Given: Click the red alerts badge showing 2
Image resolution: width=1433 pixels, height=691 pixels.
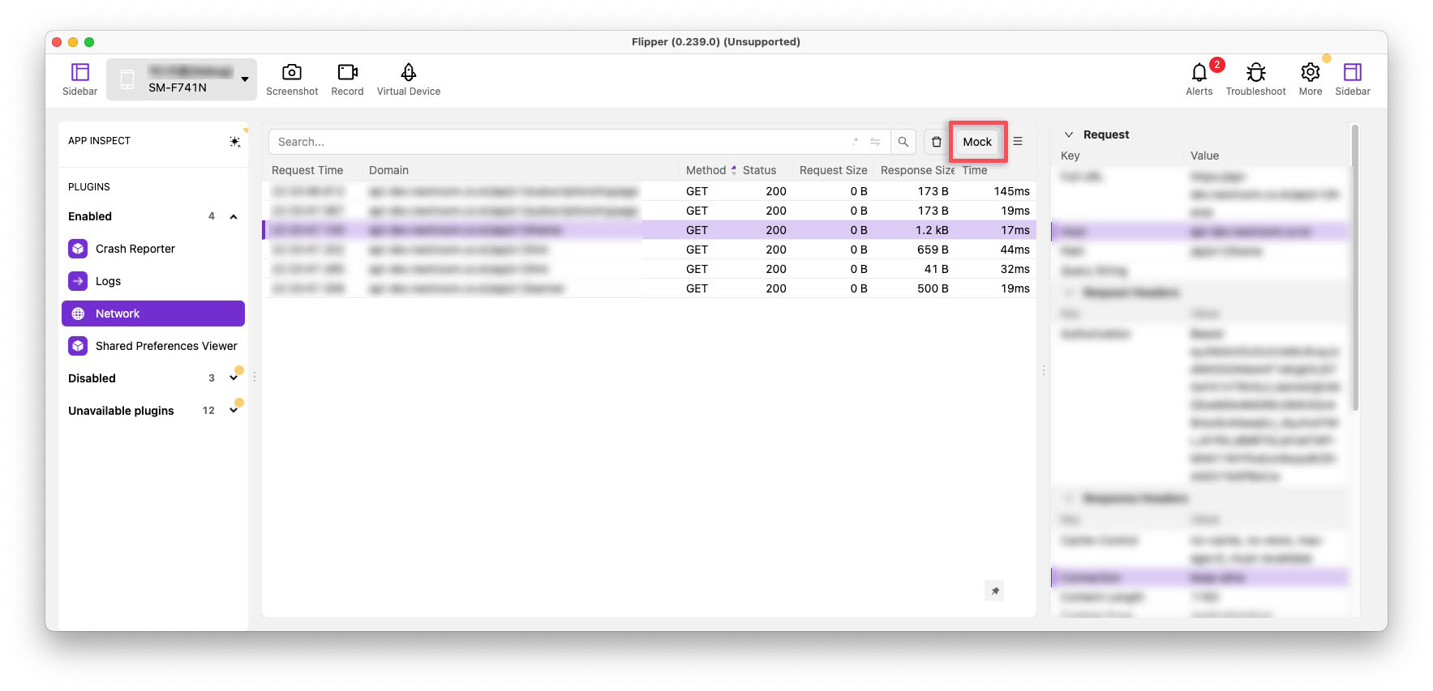Looking at the screenshot, I should click(x=1216, y=65).
